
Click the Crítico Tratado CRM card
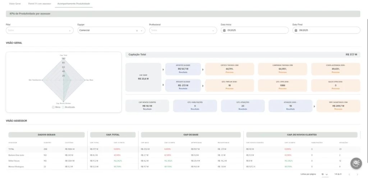tap(229, 69)
